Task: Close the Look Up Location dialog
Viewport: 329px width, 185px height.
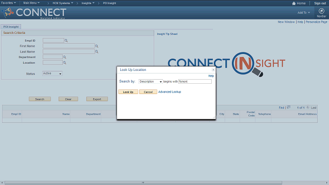Action: point(213,70)
